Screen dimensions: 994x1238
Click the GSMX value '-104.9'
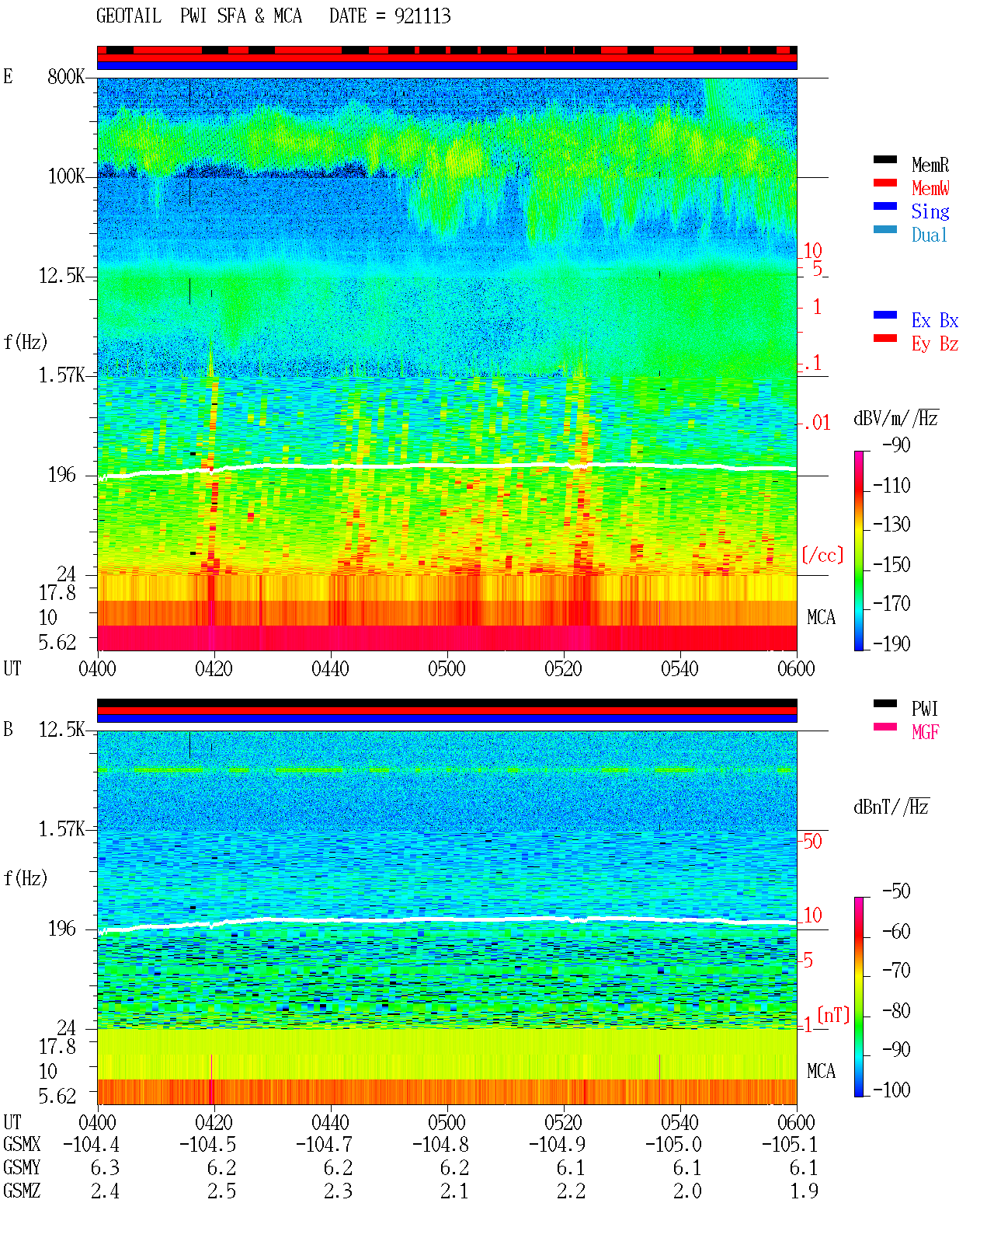557,1145
